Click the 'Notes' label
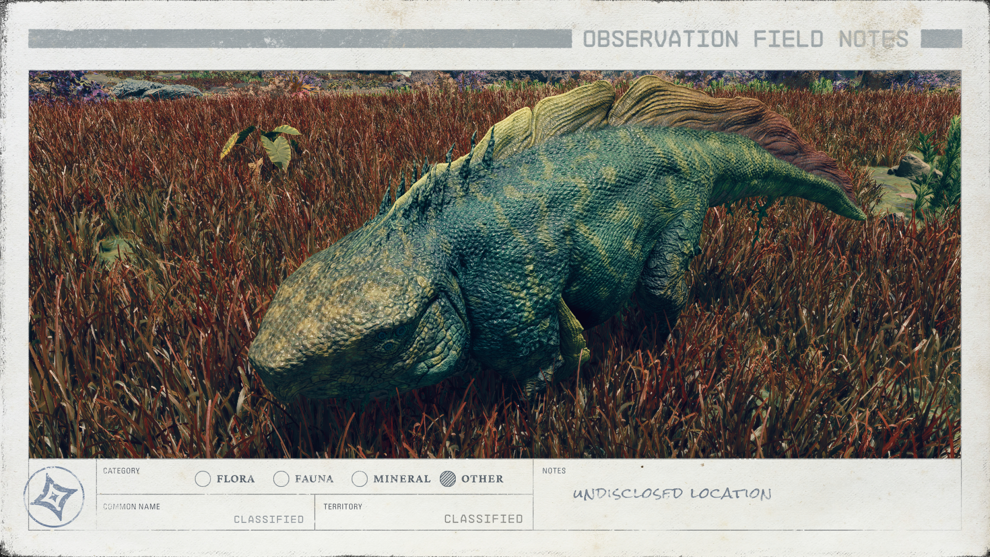Image resolution: width=990 pixels, height=557 pixels. [554, 471]
